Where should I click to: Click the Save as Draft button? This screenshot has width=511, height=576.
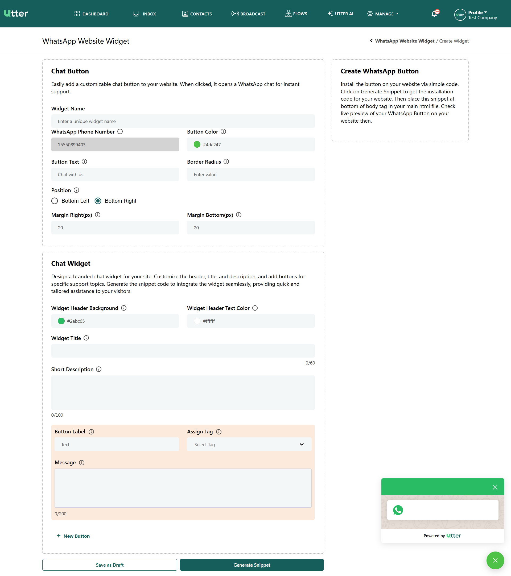[x=110, y=565]
